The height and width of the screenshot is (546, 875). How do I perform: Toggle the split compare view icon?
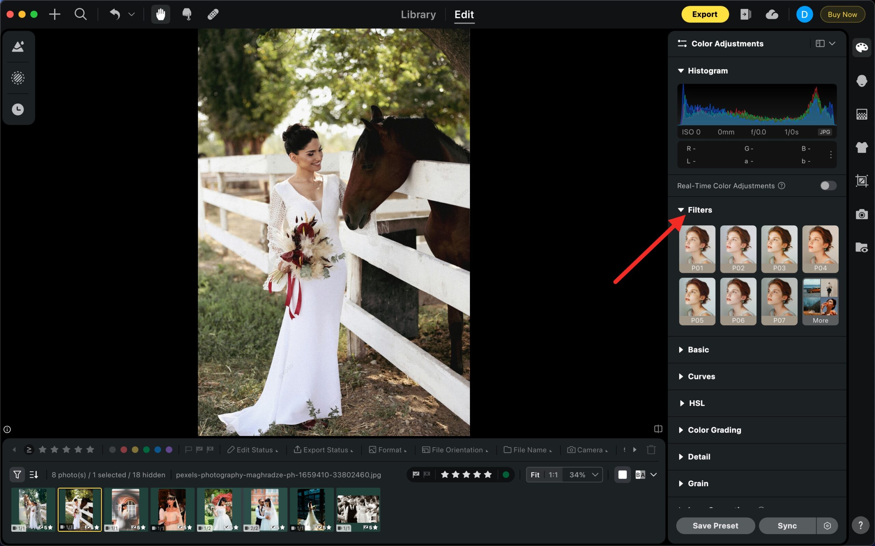click(x=658, y=429)
